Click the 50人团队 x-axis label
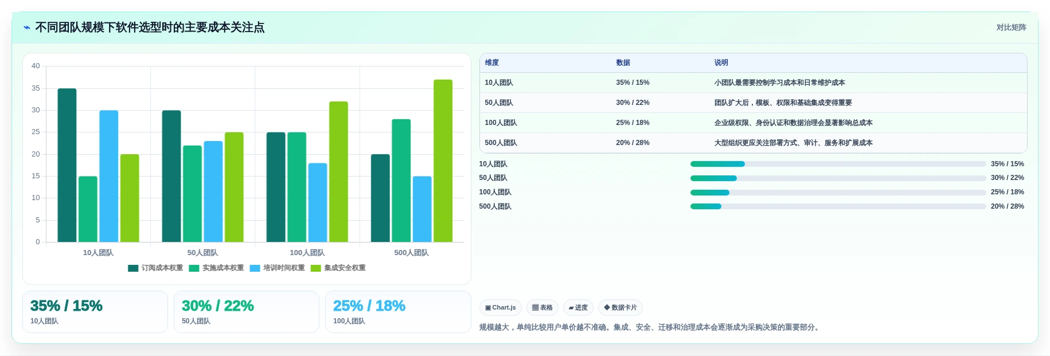The image size is (1050, 356). click(x=202, y=253)
